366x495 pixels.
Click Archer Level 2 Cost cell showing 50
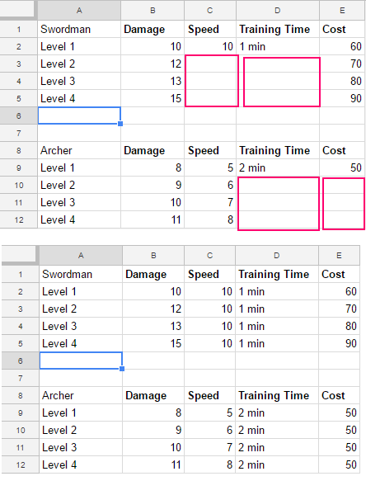(x=339, y=430)
